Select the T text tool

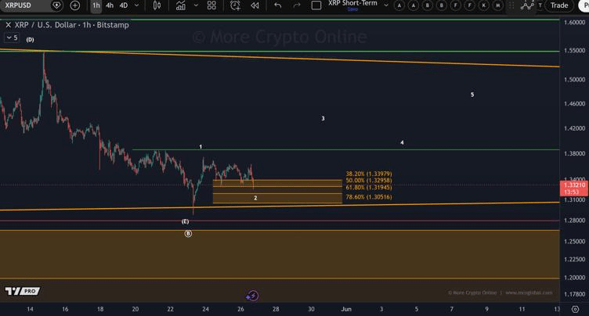540,5
